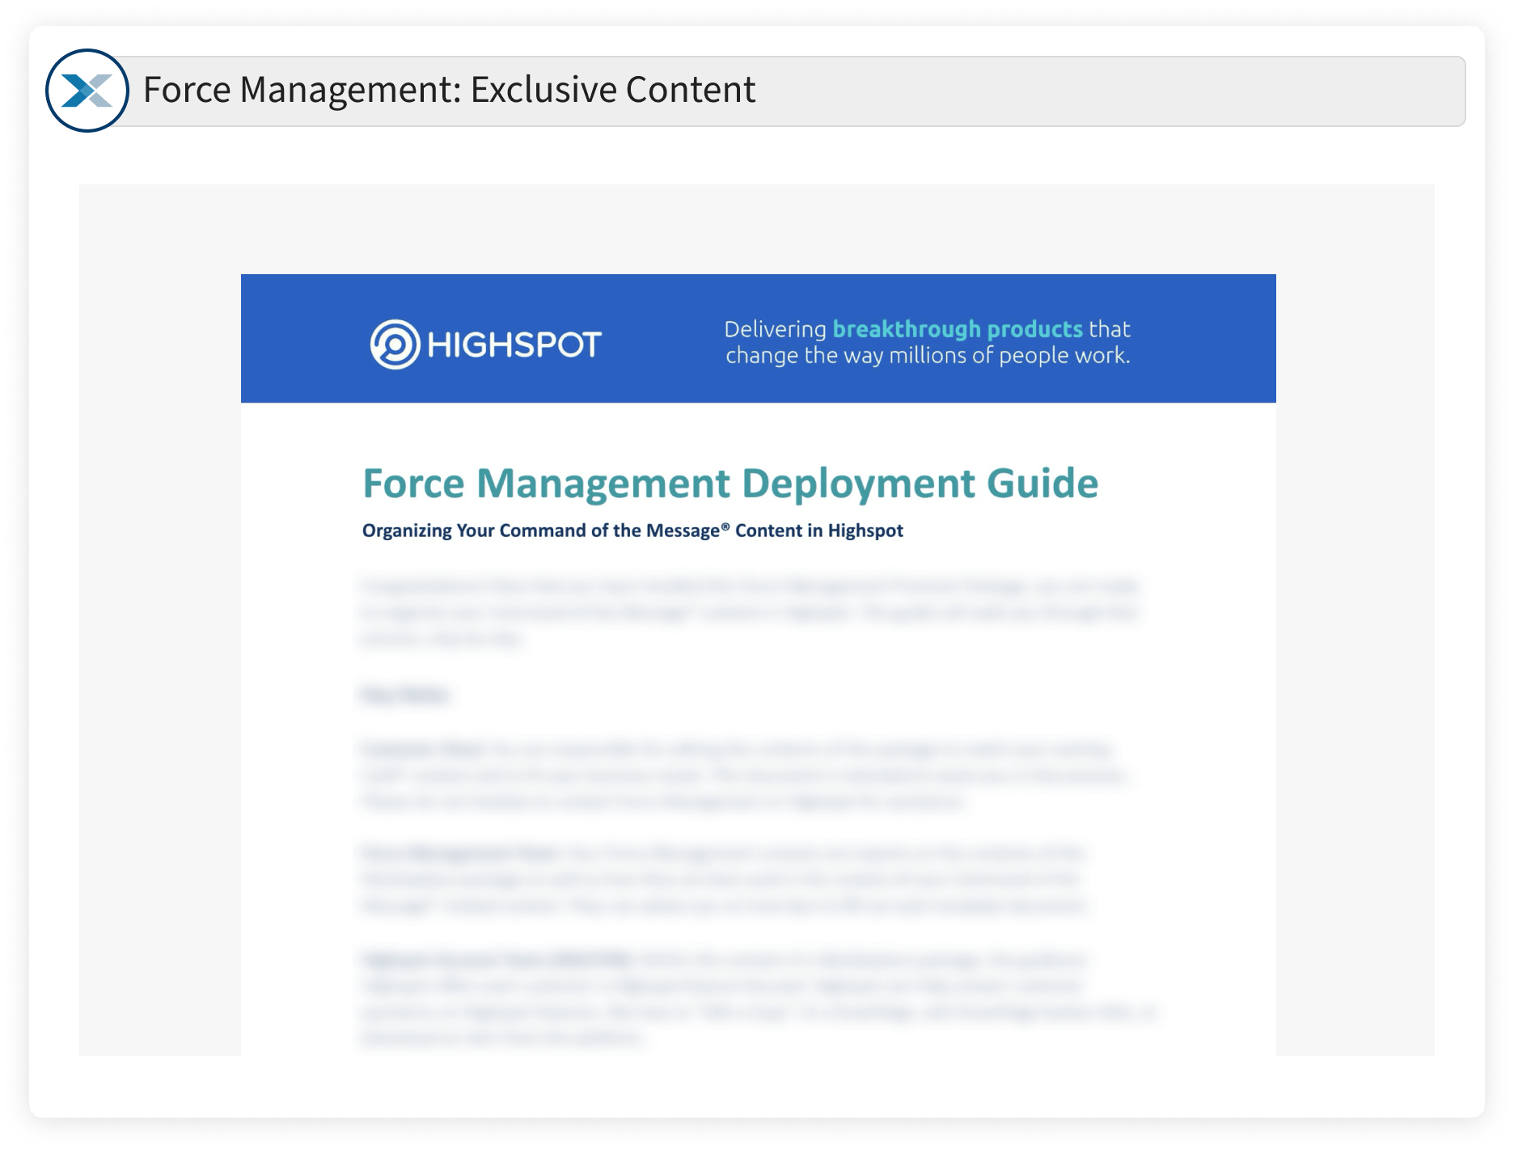Open the highlighted "breakthrough products" text
The height and width of the screenshot is (1150, 1514).
pyautogui.click(x=957, y=329)
